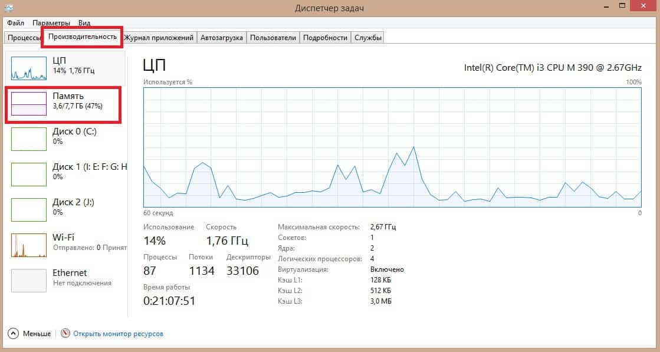Click the Task Manager title bar icon
Screen dimensions: 660x352
coord(9,8)
